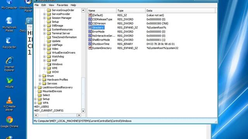
Task: Open the Favorites menu
Action: pos(62,5)
